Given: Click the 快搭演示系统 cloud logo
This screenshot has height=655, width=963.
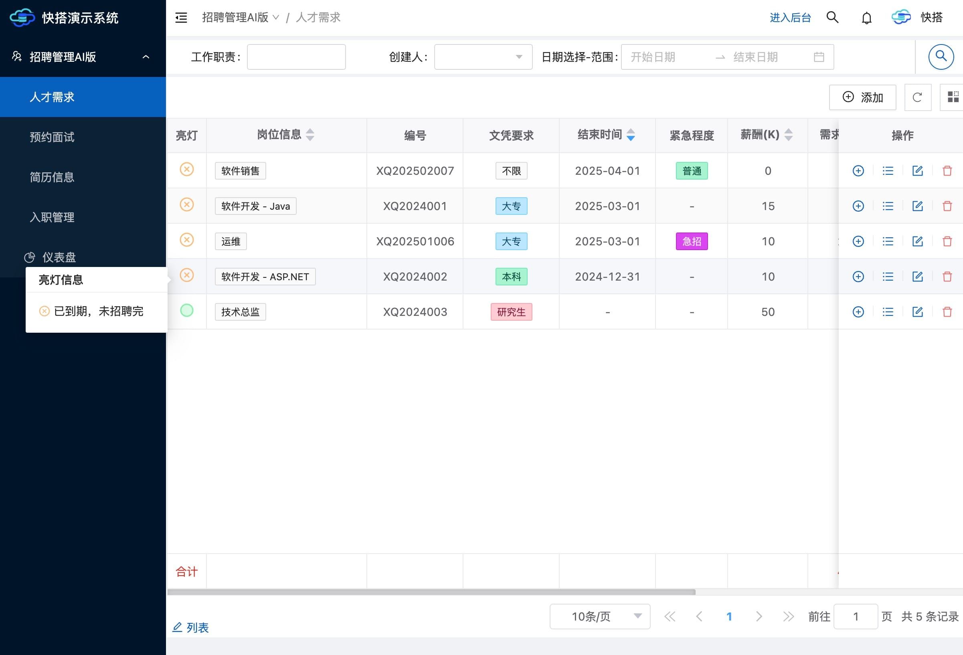Looking at the screenshot, I should [22, 18].
